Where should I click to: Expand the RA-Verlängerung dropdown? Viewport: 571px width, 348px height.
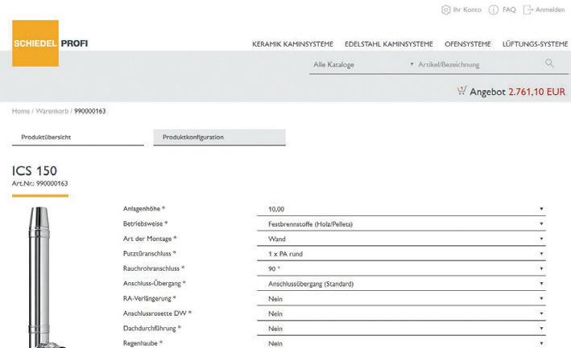pos(401,299)
